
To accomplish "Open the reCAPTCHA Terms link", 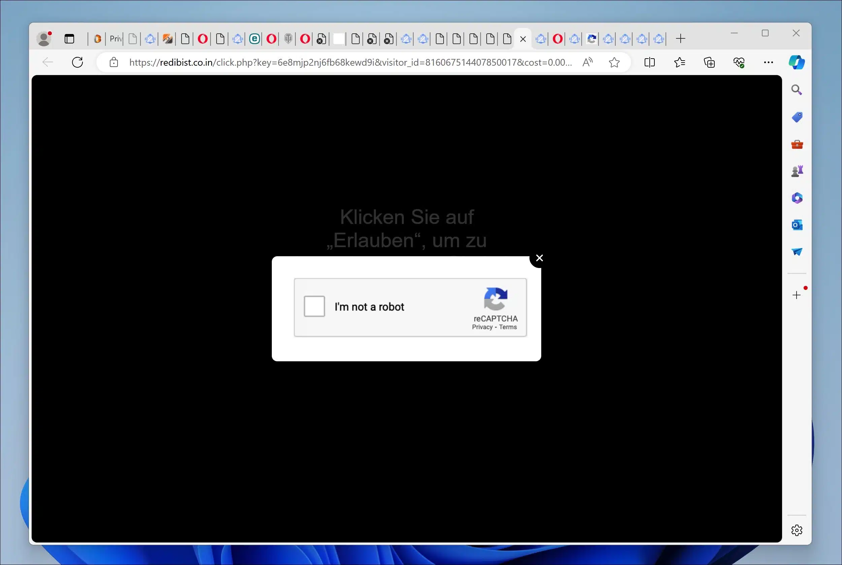I will tap(508, 327).
